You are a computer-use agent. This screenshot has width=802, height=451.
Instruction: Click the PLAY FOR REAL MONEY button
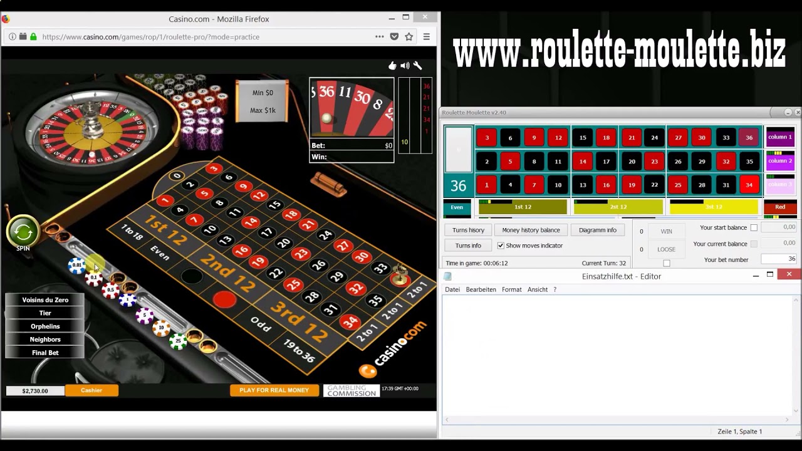274,390
